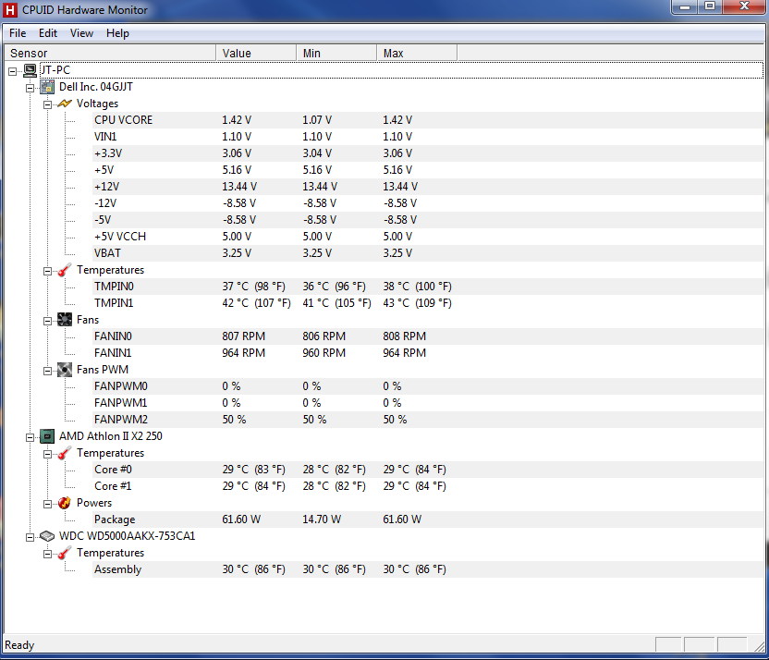
Task: Open the Help menu
Action: [x=117, y=33]
